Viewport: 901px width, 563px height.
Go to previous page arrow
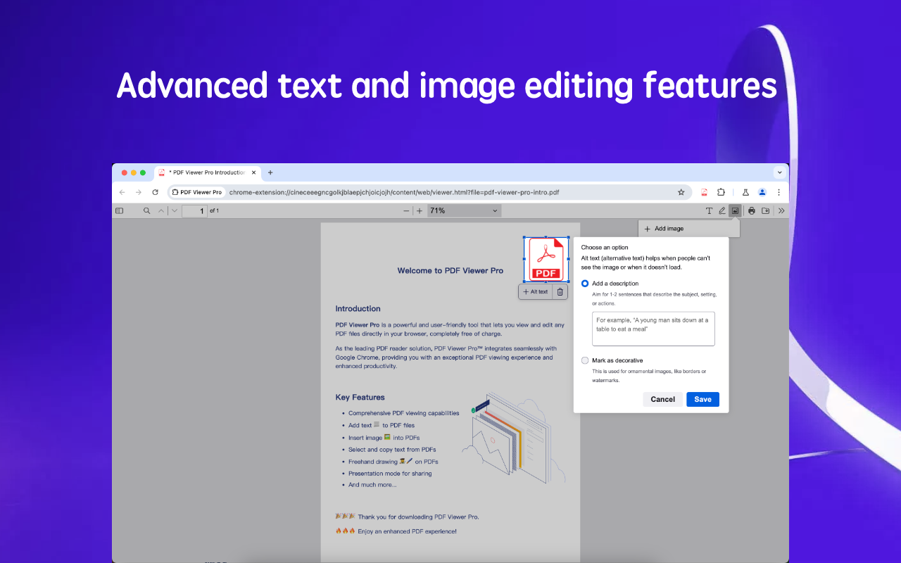tap(161, 210)
